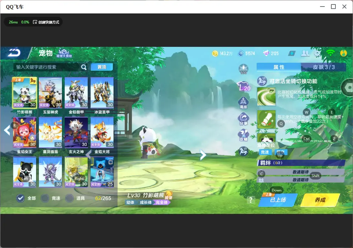Viewport: 353px width, 248px height.
Task: Click the 143.2万 gold amount
Action: [226, 53]
